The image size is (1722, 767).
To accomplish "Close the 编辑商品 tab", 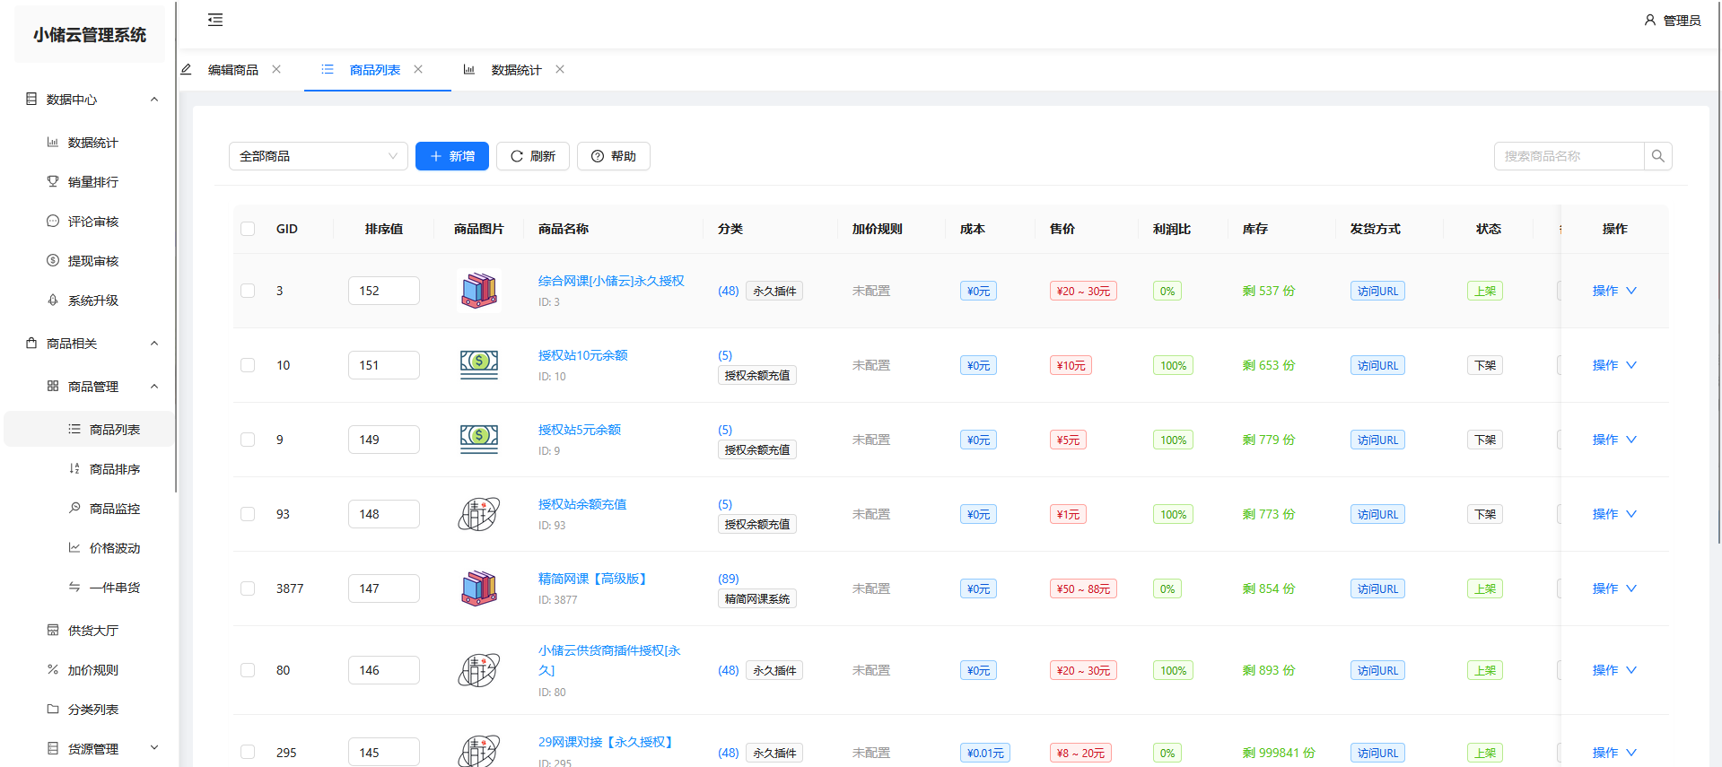I will [276, 69].
